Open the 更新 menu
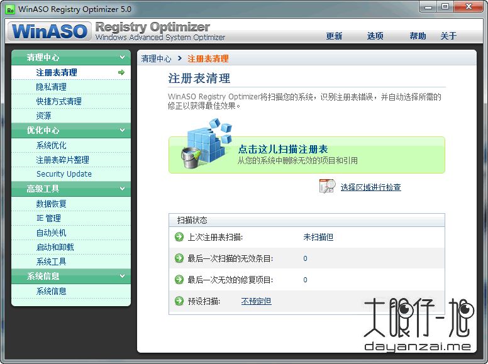 pyautogui.click(x=334, y=36)
